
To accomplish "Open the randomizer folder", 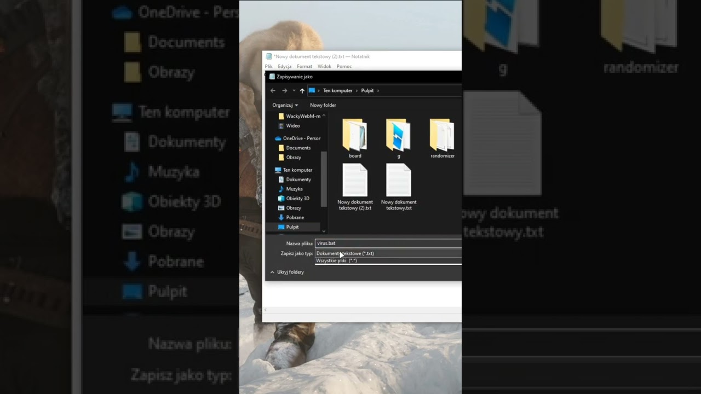I will pyautogui.click(x=442, y=135).
